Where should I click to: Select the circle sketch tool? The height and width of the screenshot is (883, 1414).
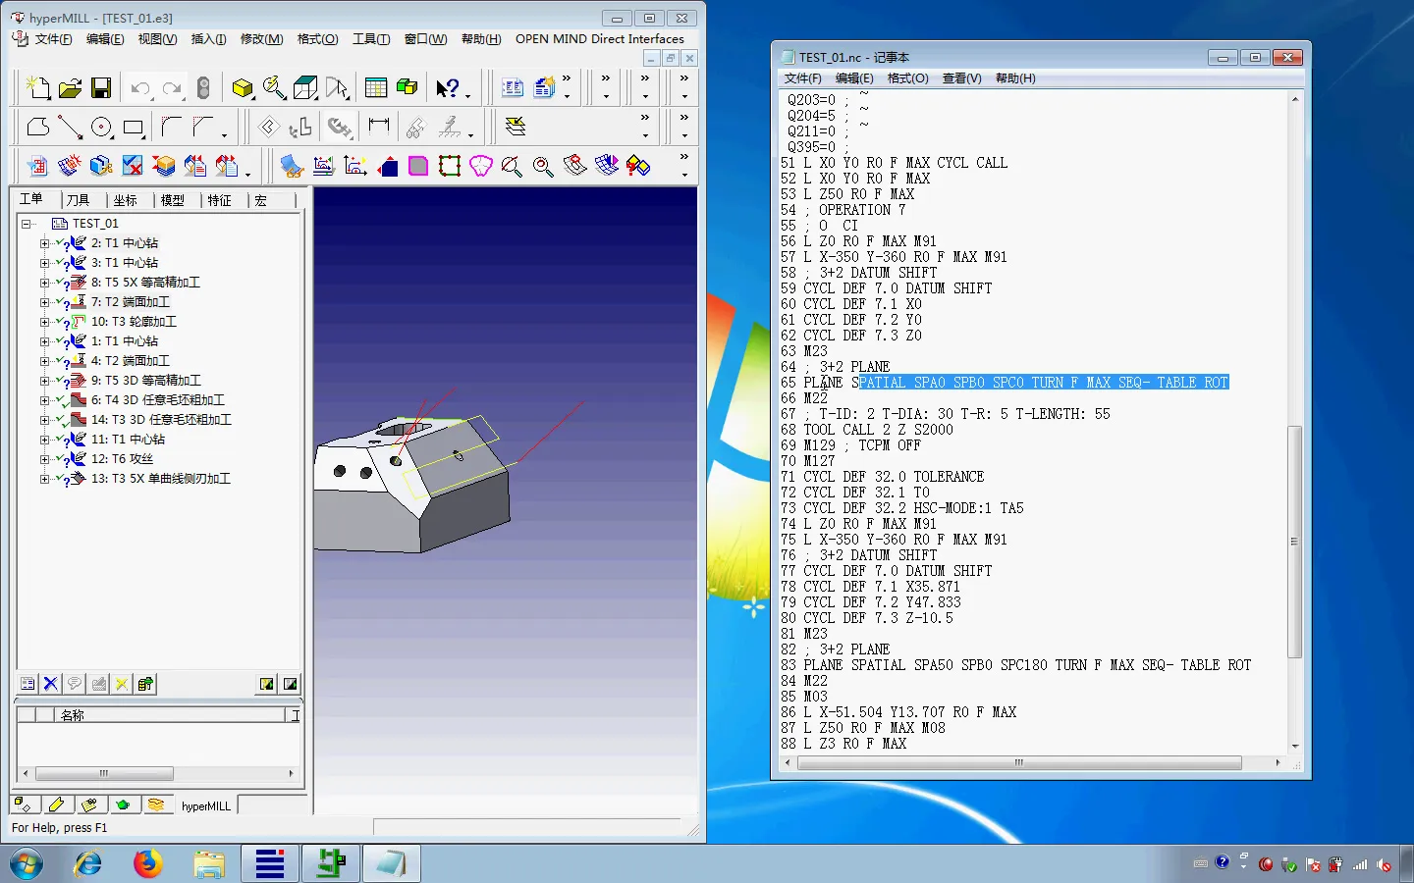[x=101, y=128]
